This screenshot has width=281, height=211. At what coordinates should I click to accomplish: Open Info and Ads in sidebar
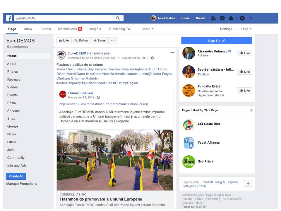click(x=17, y=166)
